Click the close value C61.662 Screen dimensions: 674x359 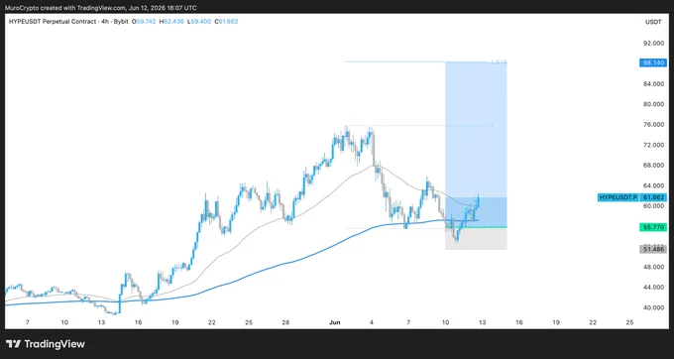point(226,21)
